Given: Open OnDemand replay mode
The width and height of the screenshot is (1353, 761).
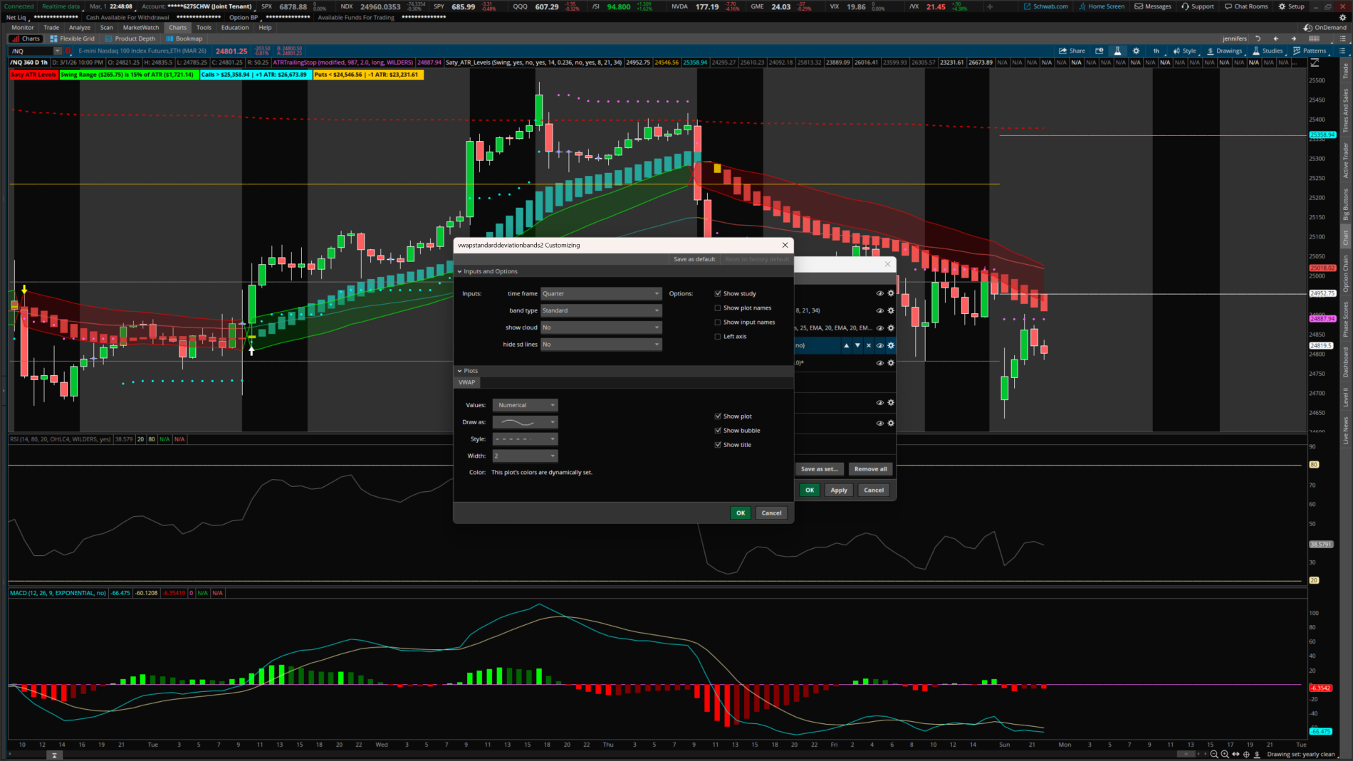Looking at the screenshot, I should [x=1325, y=28].
